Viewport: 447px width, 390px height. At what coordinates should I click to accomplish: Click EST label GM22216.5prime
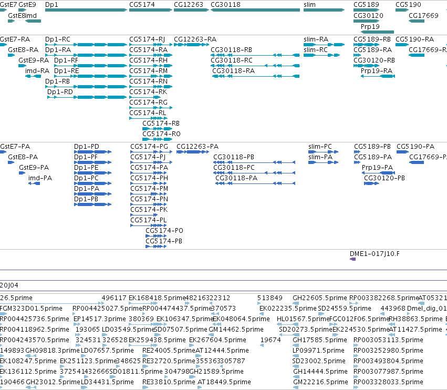tap(320, 382)
